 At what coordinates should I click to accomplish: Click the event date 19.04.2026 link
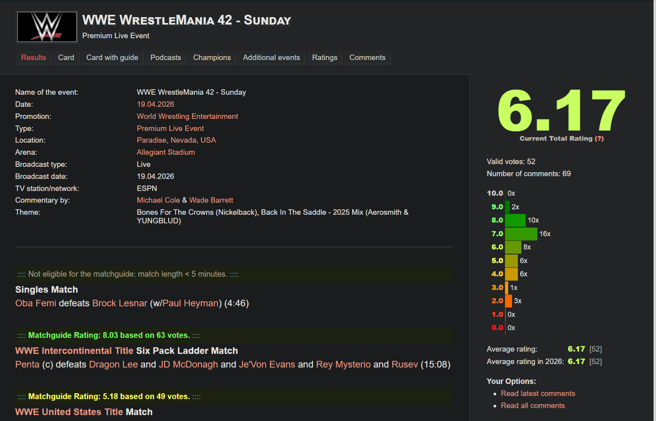(x=156, y=104)
